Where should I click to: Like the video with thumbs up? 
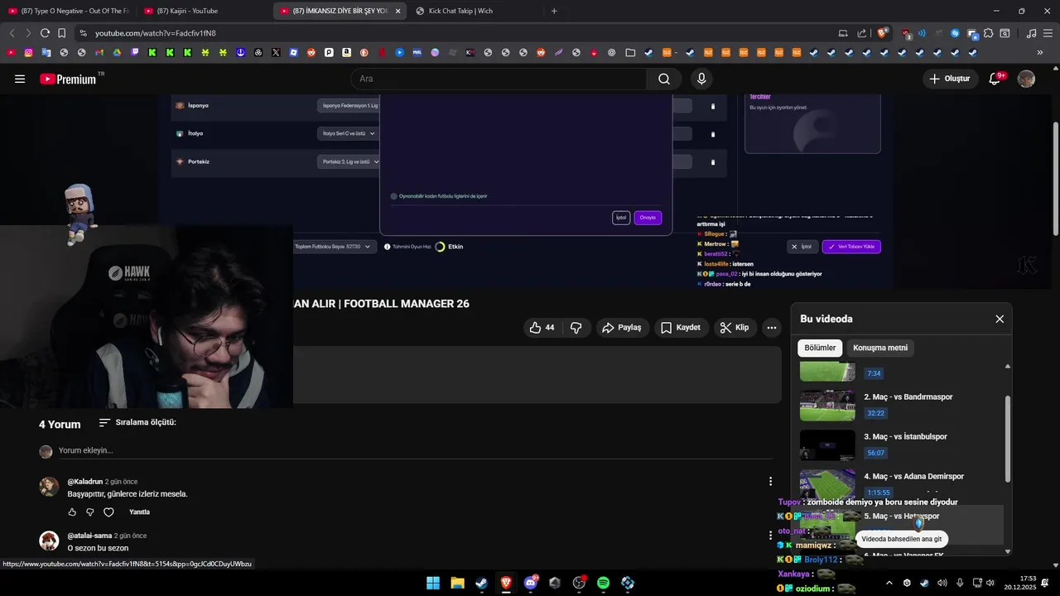pos(542,328)
